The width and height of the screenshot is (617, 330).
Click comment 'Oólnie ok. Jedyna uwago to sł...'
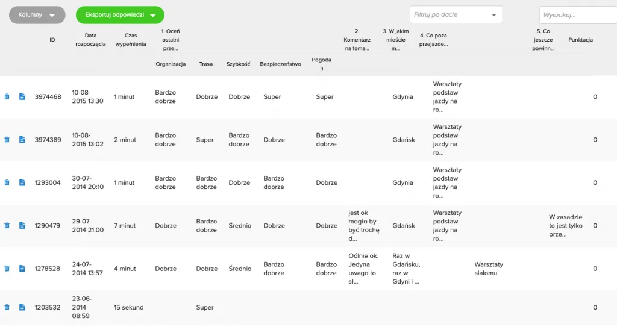pyautogui.click(x=363, y=269)
